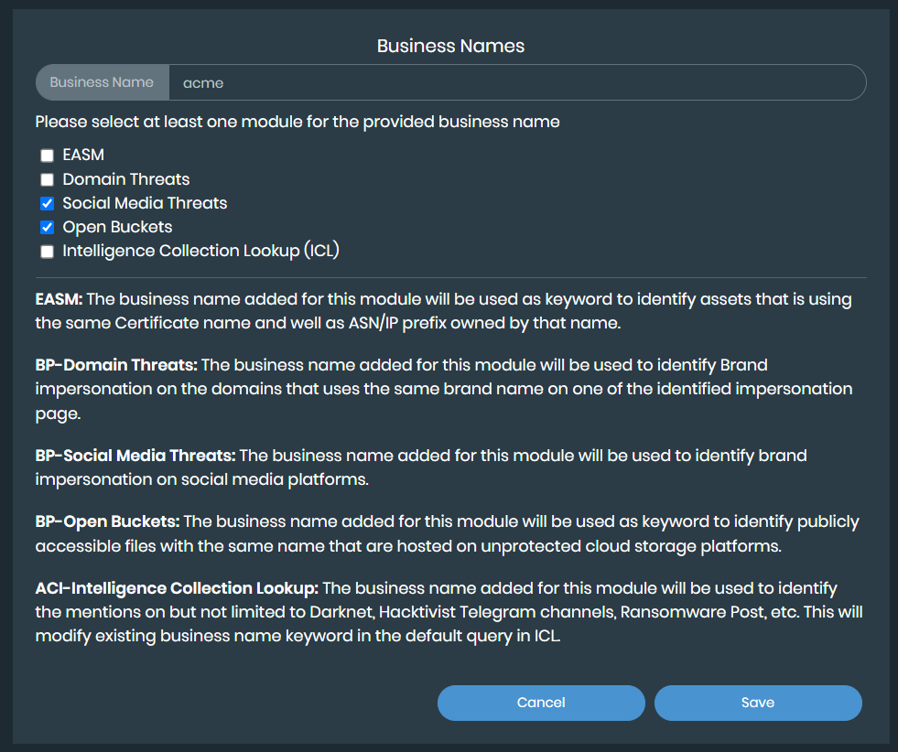Disable the Open Buckets checkbox
The image size is (898, 752).
47,227
